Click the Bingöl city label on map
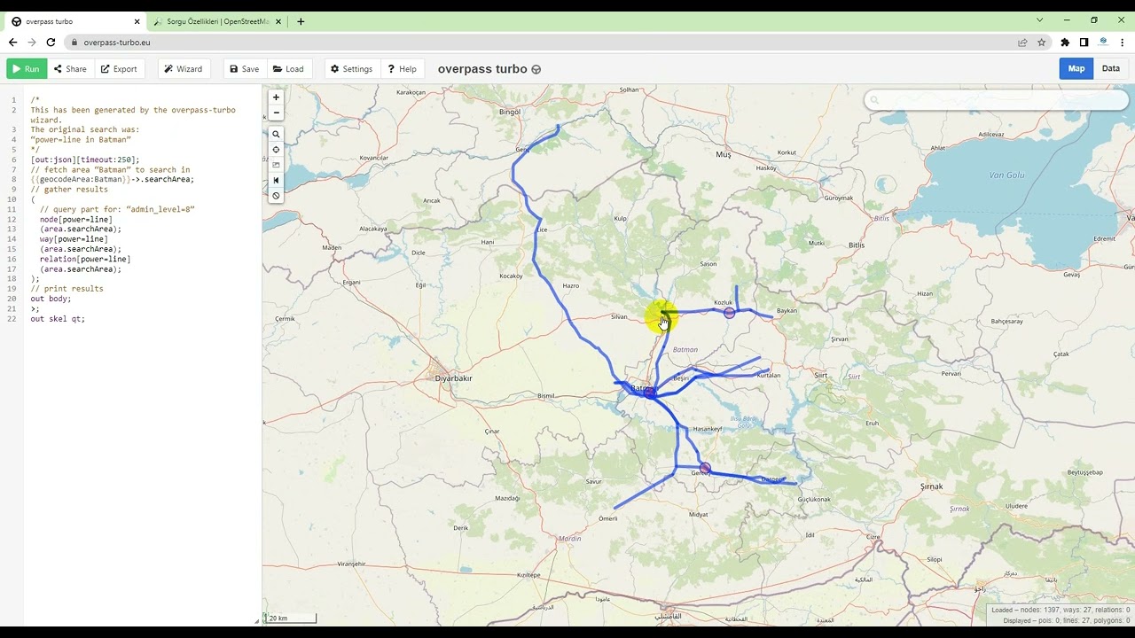 coord(510,112)
